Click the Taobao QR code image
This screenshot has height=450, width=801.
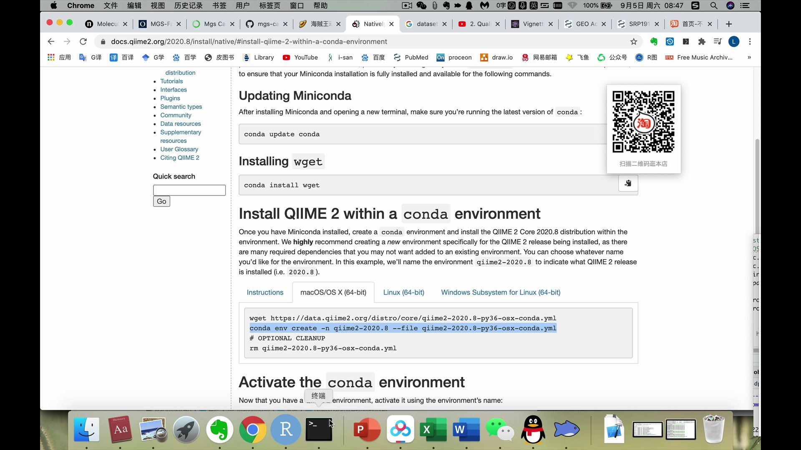point(643,122)
